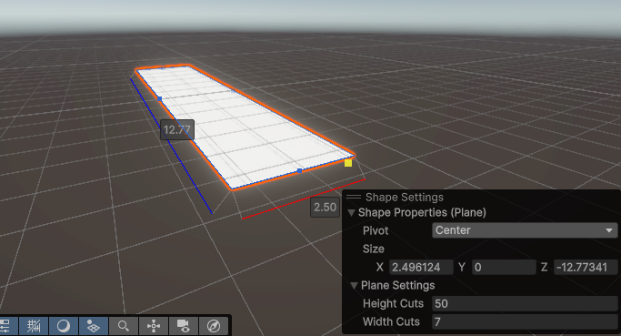
Task: Edit the Size Z field
Action: click(586, 268)
